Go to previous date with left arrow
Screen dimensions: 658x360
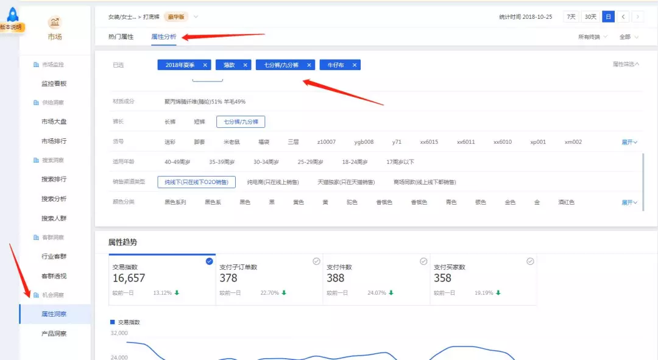(623, 16)
